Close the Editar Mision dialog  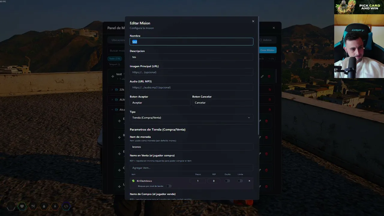(253, 21)
